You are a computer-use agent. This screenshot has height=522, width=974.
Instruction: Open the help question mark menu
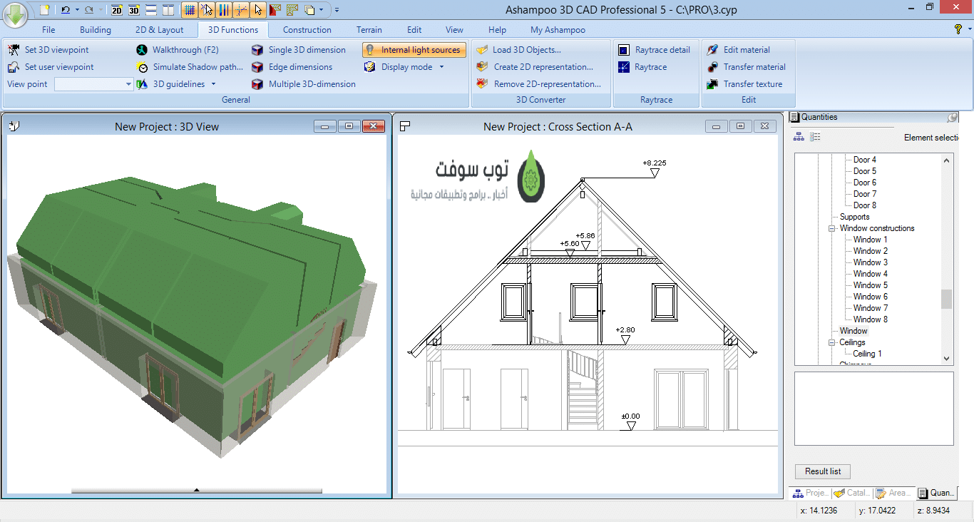(958, 29)
